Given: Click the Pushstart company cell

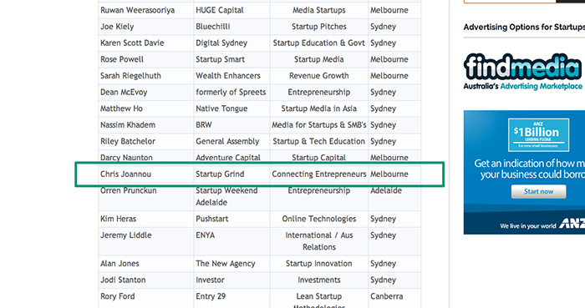Looking at the screenshot, I should coord(231,219).
